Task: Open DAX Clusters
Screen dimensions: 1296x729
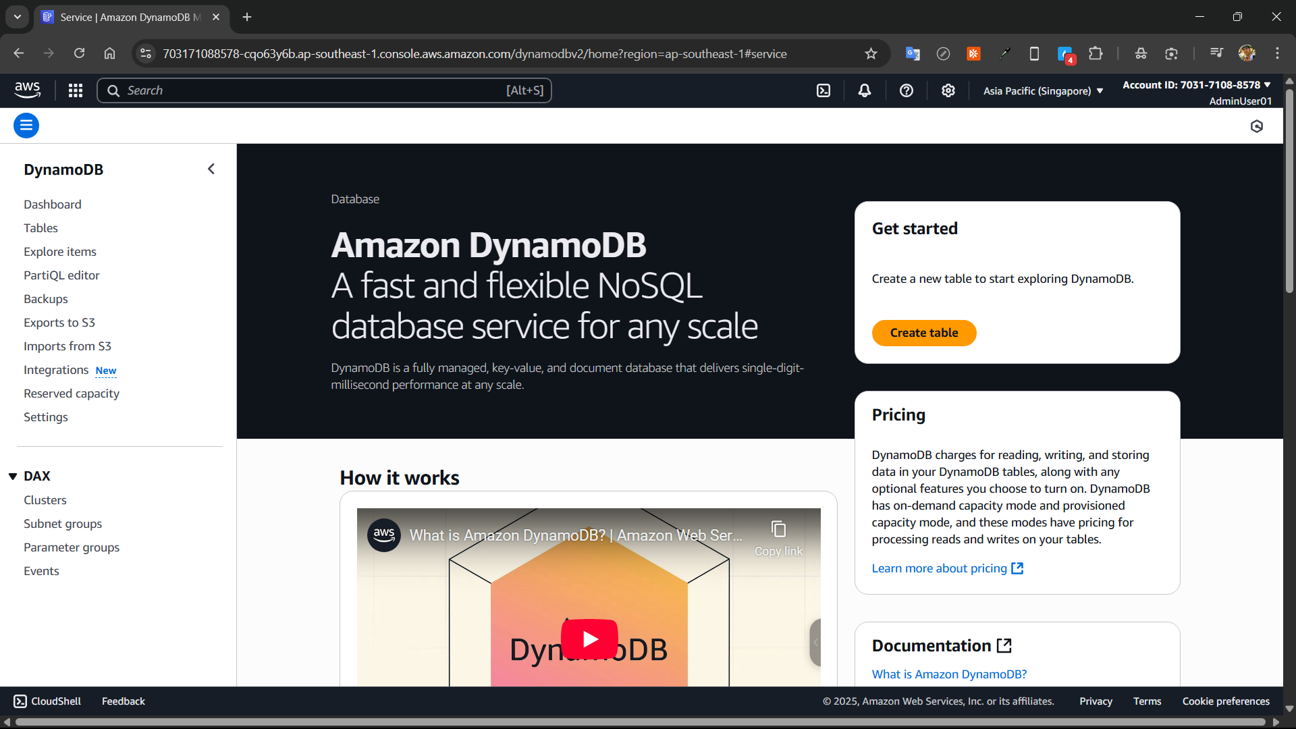Action: [x=45, y=500]
